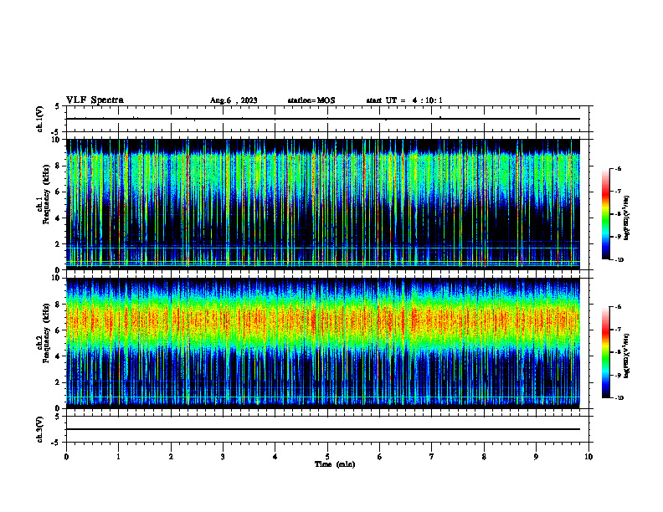Screen dimensions: 663x512
Task: Click time axis tick label "1"
Action: coord(118,457)
